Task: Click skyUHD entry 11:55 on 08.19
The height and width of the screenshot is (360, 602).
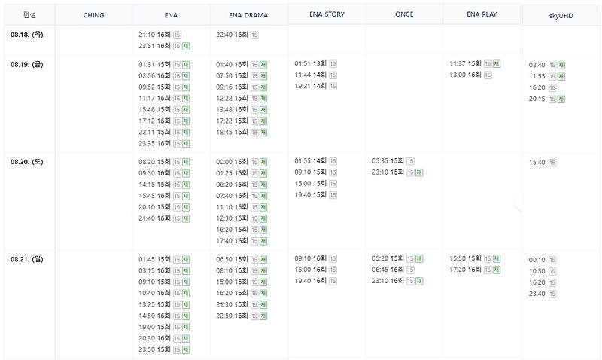Action: pyautogui.click(x=537, y=76)
